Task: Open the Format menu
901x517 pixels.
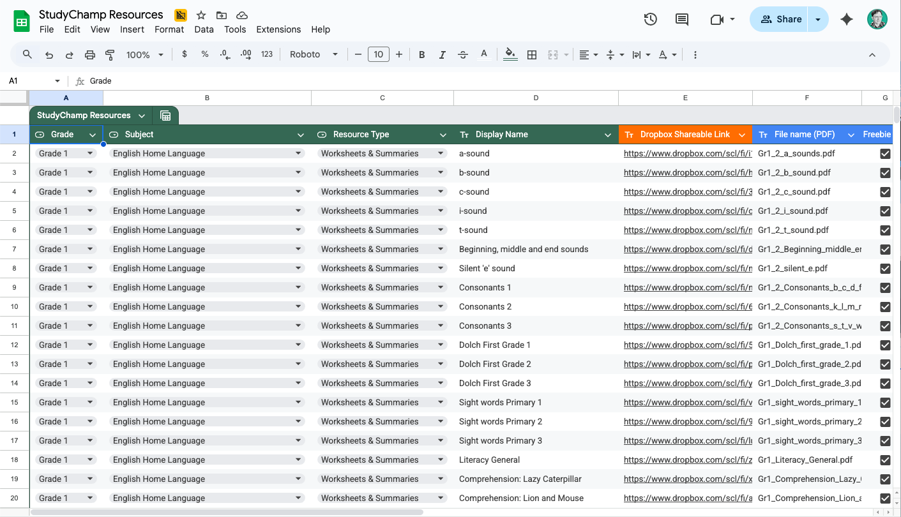Action: coord(169,29)
